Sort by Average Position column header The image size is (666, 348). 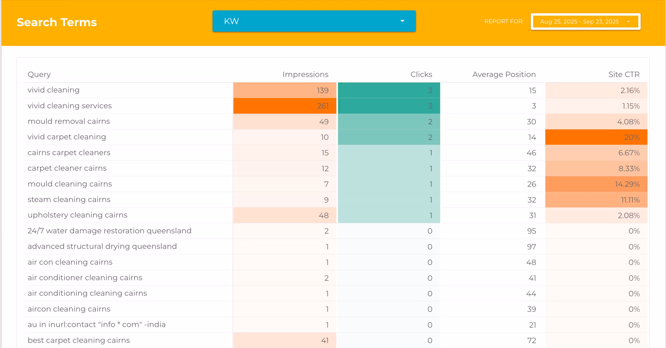[504, 74]
